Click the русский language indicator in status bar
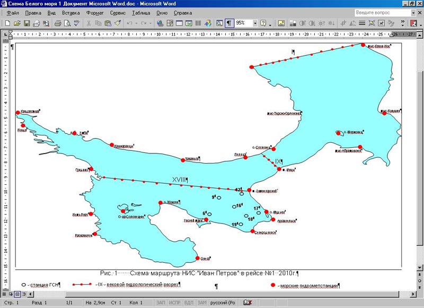This screenshot has height=308, width=424. click(223, 303)
